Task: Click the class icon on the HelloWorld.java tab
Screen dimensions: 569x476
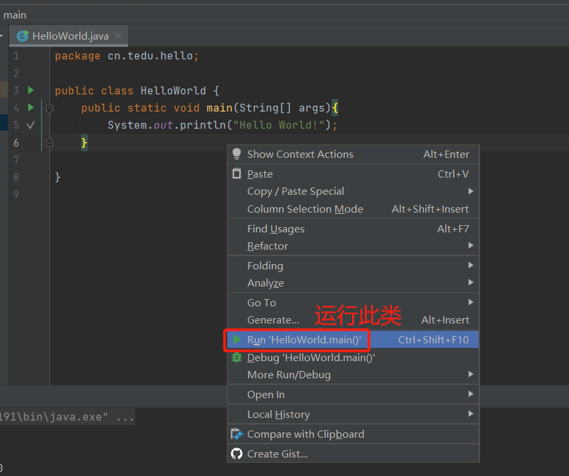Action: click(23, 36)
